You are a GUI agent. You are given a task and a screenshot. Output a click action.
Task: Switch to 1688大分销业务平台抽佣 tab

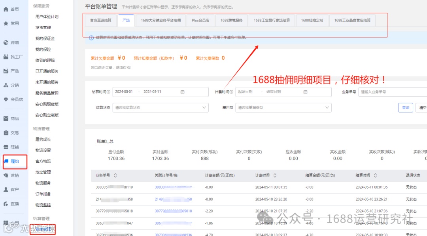161,21
